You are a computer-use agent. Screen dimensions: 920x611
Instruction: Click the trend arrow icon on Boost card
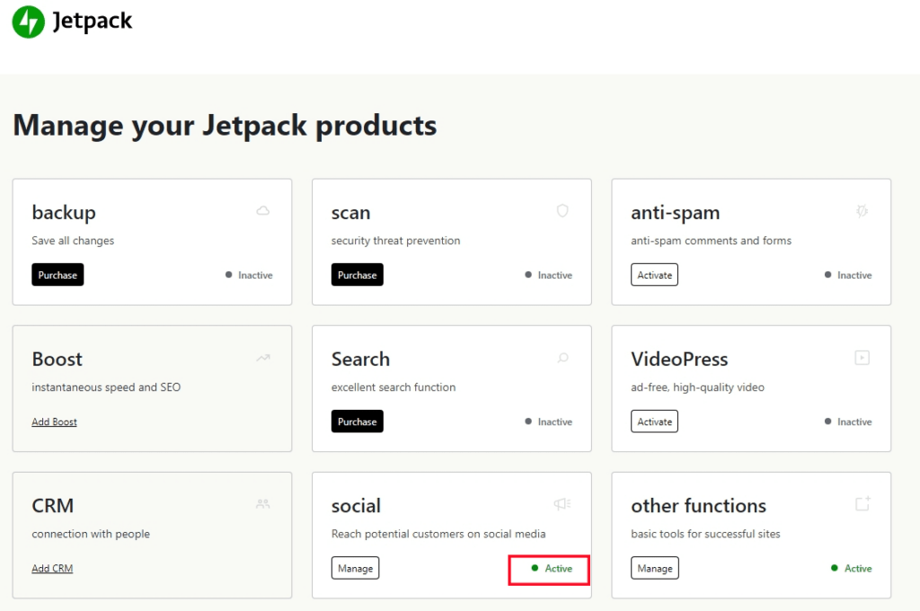tap(263, 358)
